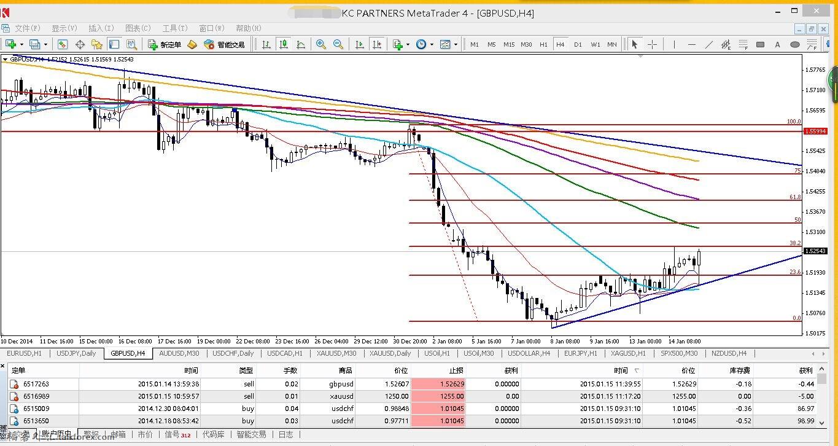This screenshot has width=838, height=446.
Task: Select the M5 timeframe
Action: [492, 44]
